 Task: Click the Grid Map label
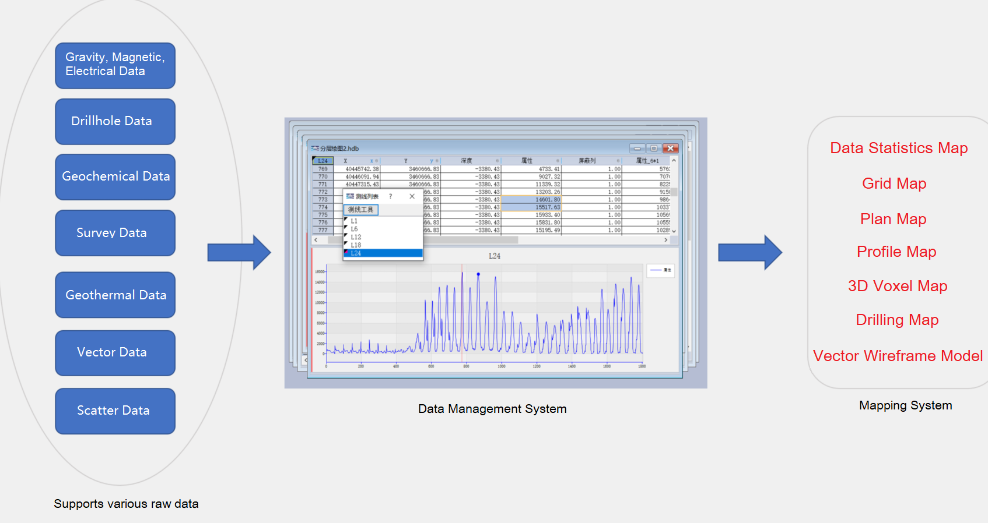(894, 183)
